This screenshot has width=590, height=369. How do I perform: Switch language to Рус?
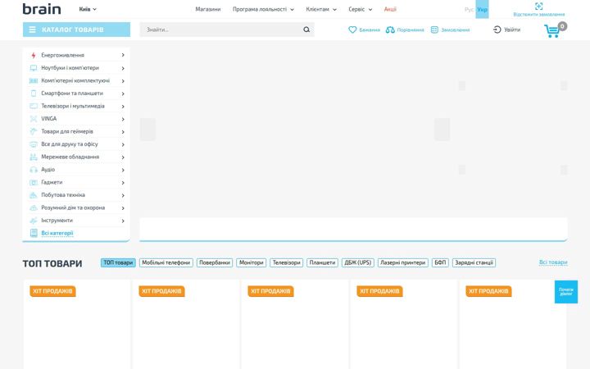(x=470, y=9)
